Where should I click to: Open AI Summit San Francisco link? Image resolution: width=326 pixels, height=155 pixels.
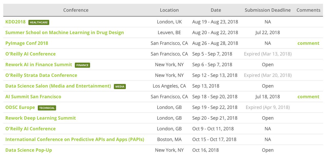pyautogui.click(x=33, y=96)
